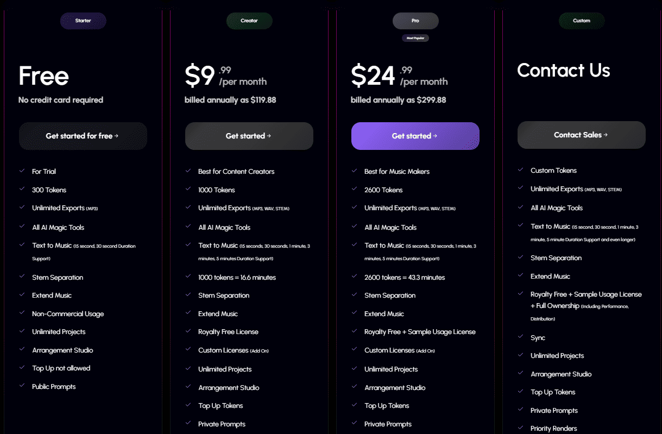Click the checkmark beside Best for Music Makers
Viewport: 662px width, 434px height.
[354, 171]
